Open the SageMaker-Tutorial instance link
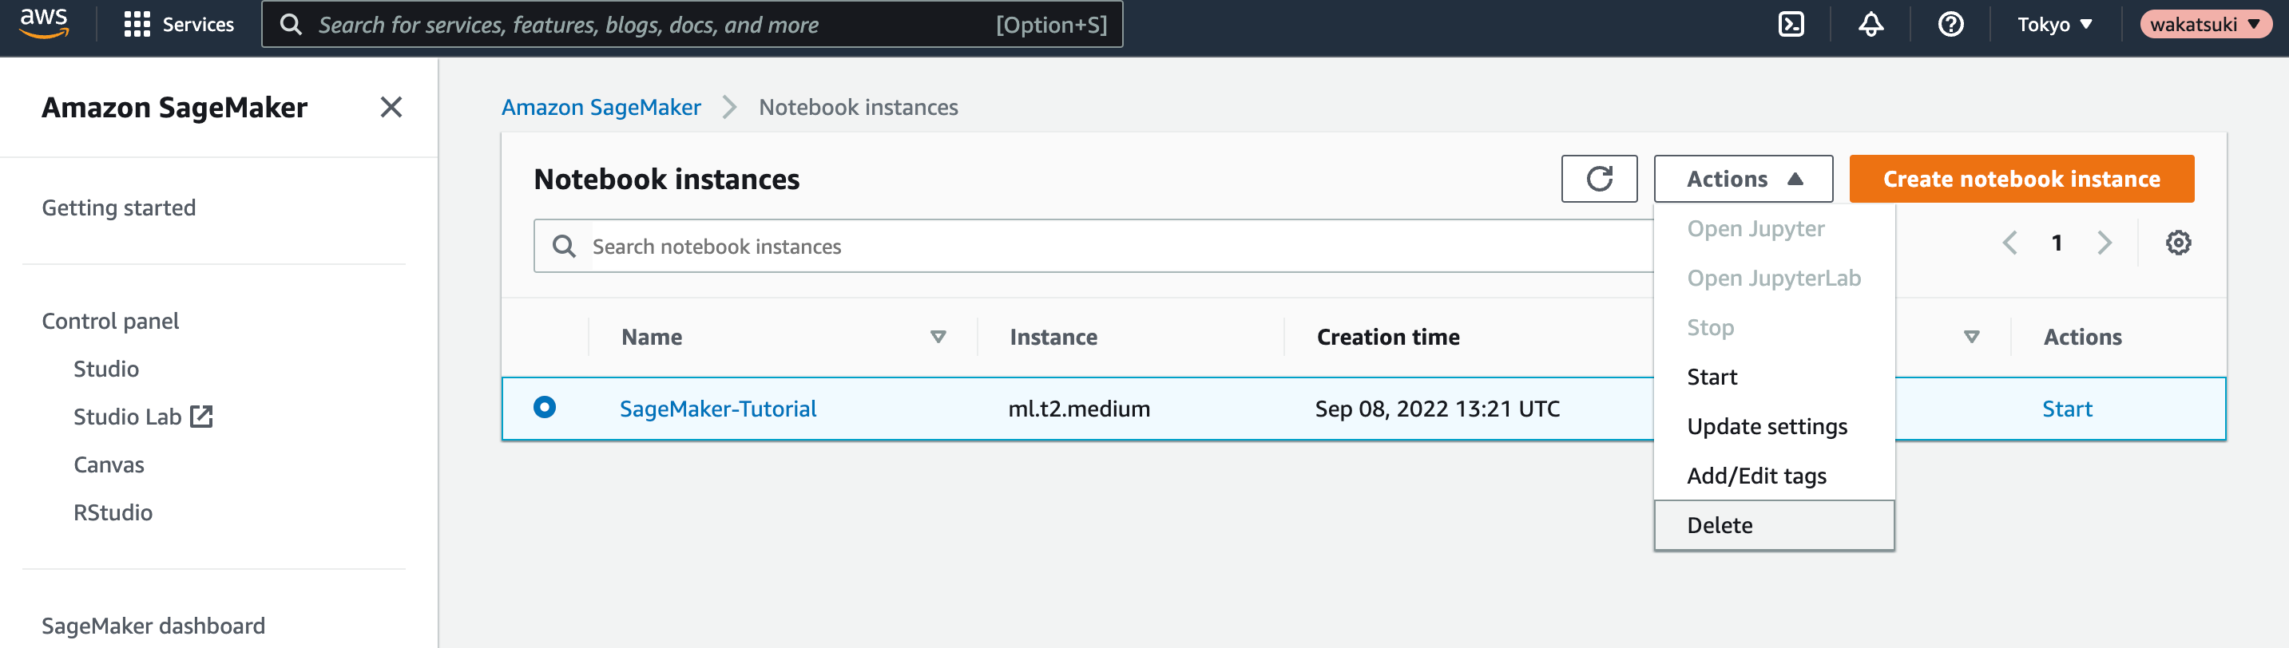Screen dimensions: 2289x648 717,409
